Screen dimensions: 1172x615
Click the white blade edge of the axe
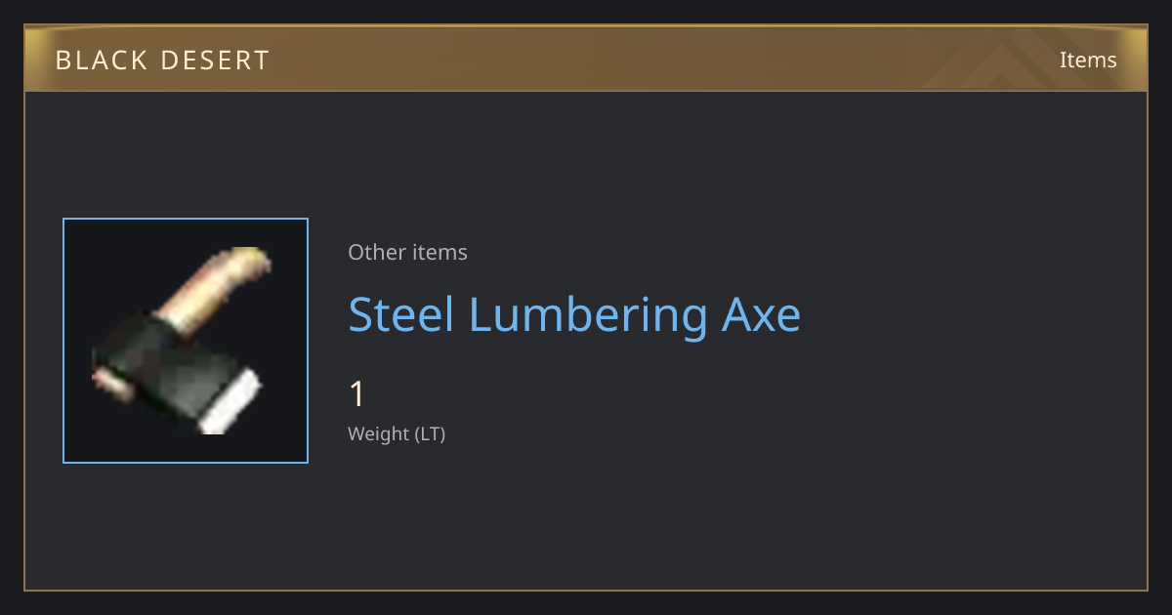[231, 402]
